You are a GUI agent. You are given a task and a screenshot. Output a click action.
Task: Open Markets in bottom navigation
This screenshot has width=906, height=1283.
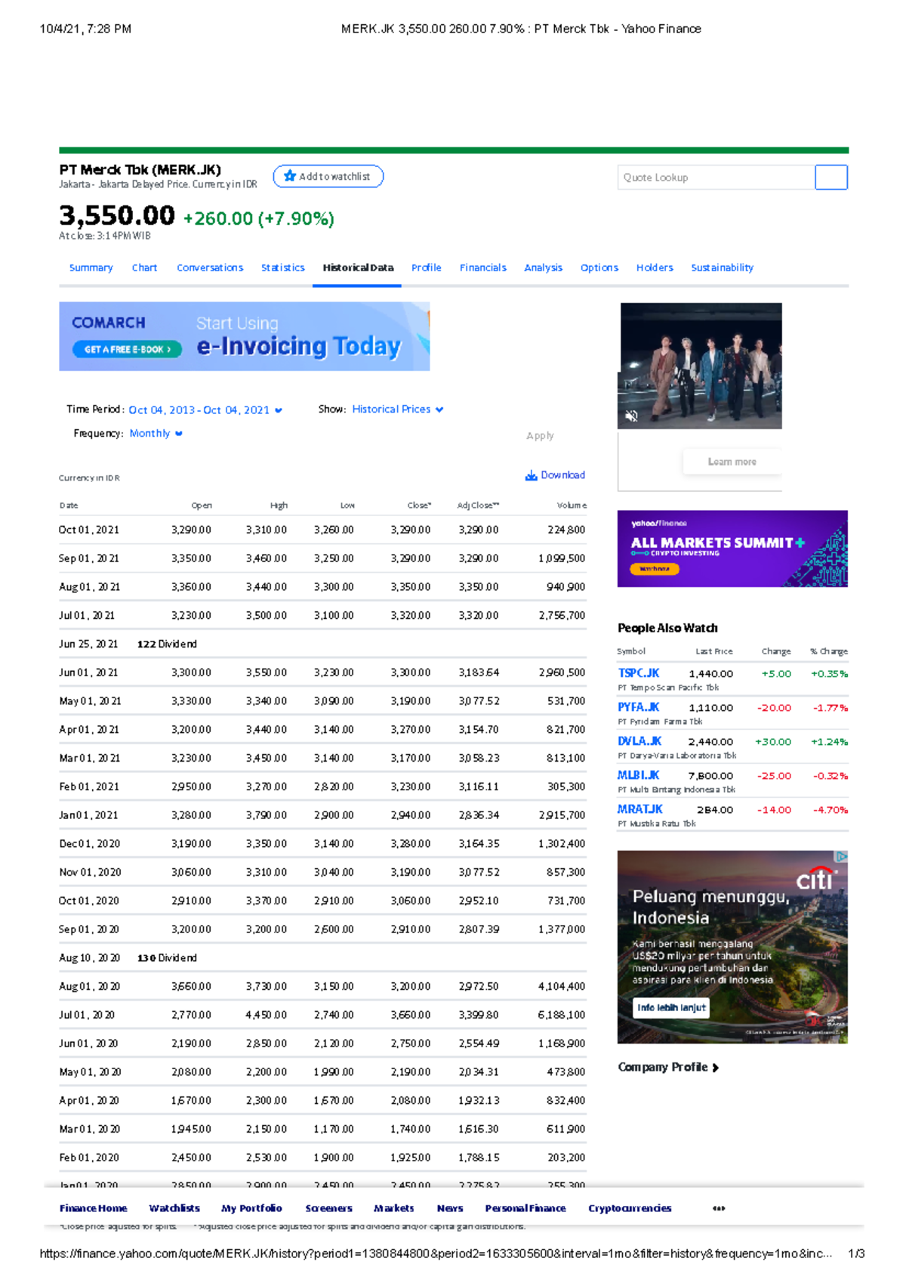(394, 1208)
